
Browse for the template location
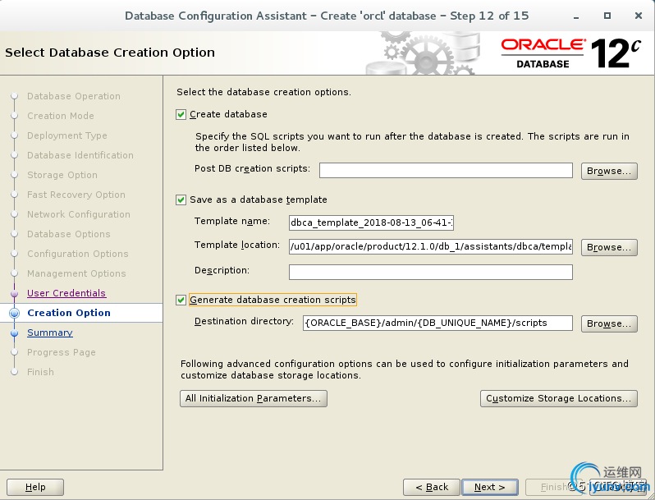(x=609, y=247)
